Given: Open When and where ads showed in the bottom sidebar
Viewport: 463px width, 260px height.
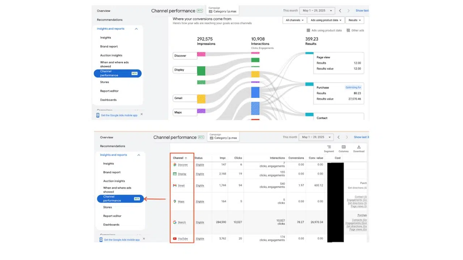Looking at the screenshot, I should pos(117,190).
